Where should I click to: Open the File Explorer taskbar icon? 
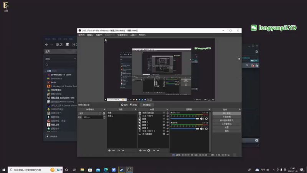(x=82, y=170)
